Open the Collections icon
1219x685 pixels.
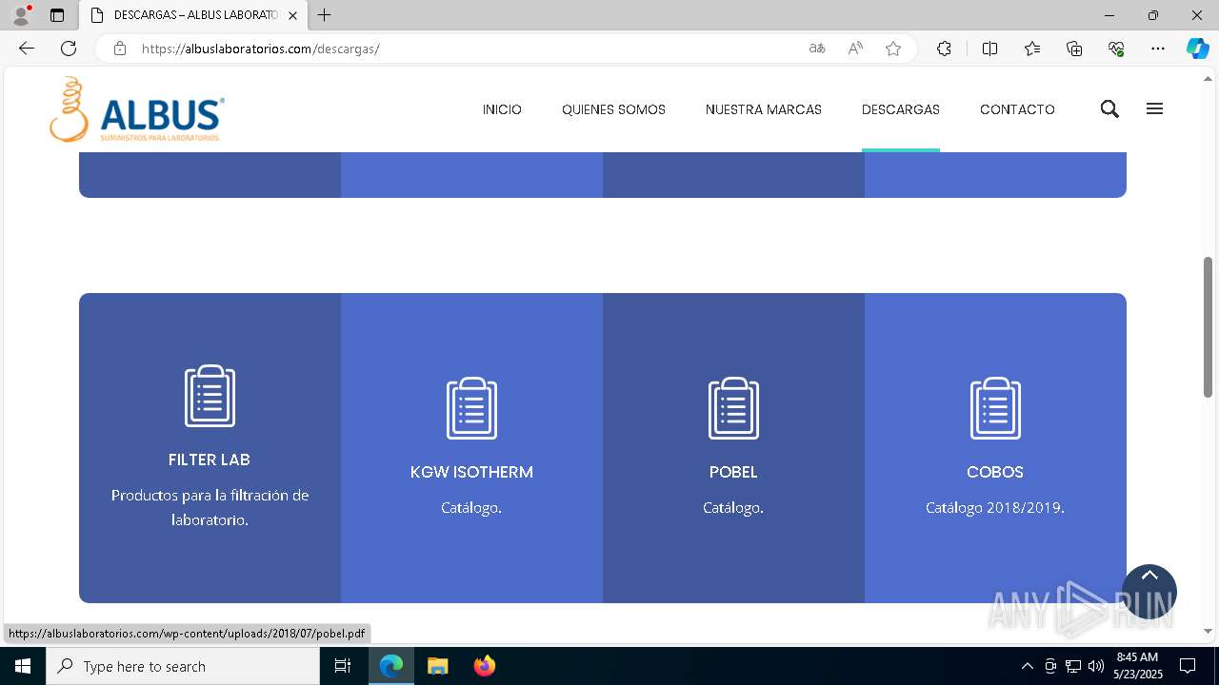point(1074,49)
